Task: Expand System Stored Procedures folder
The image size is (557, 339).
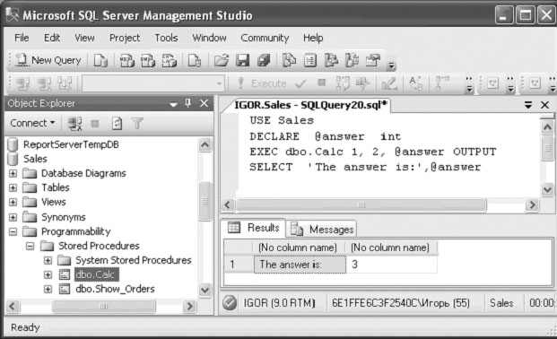Action: [x=48, y=260]
